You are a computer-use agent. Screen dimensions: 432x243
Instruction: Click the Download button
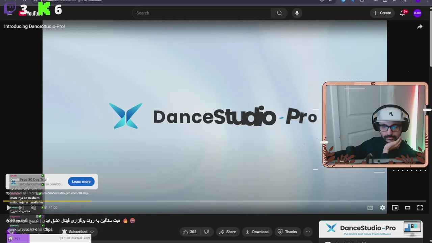[257, 232]
